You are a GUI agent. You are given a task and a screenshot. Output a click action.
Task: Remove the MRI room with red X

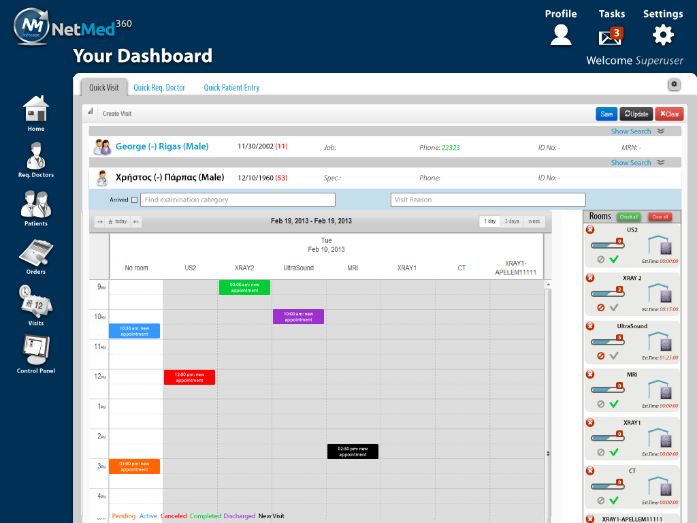coord(590,374)
